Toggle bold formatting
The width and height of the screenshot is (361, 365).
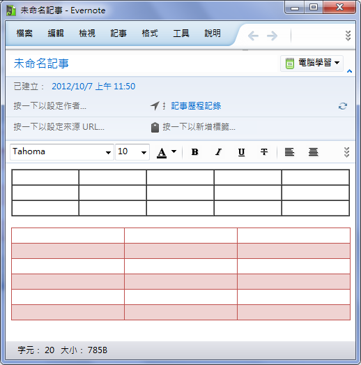195,152
